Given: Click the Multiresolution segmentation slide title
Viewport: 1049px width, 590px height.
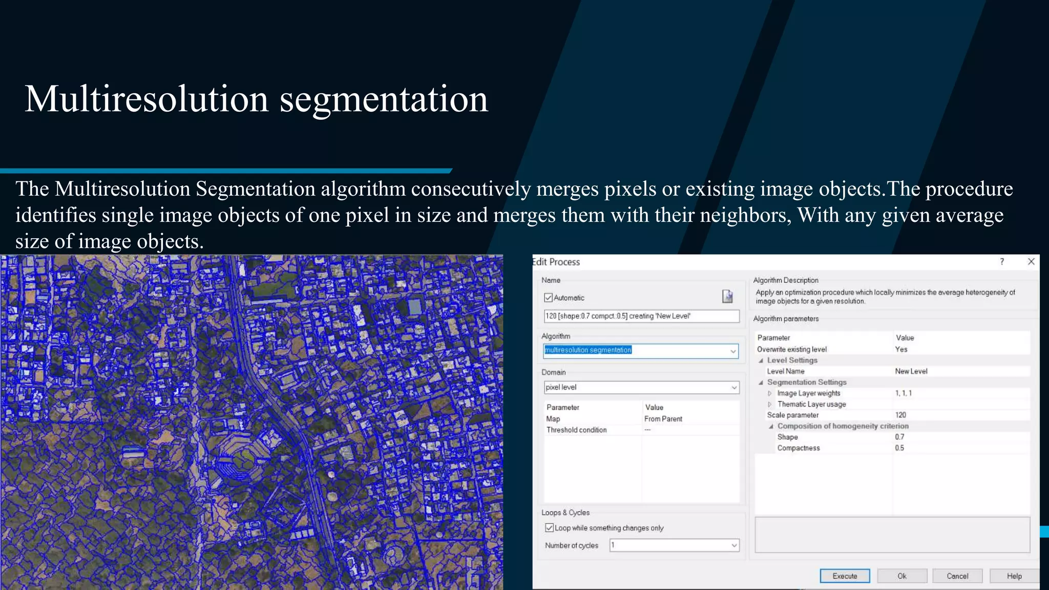Looking at the screenshot, I should pyautogui.click(x=256, y=99).
